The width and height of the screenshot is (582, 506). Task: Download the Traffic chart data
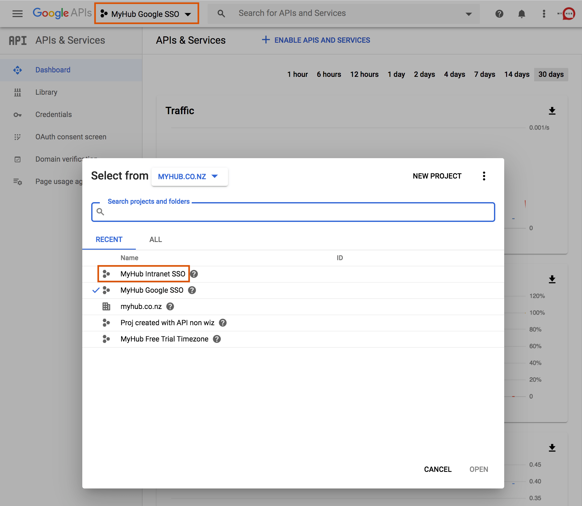pyautogui.click(x=552, y=111)
